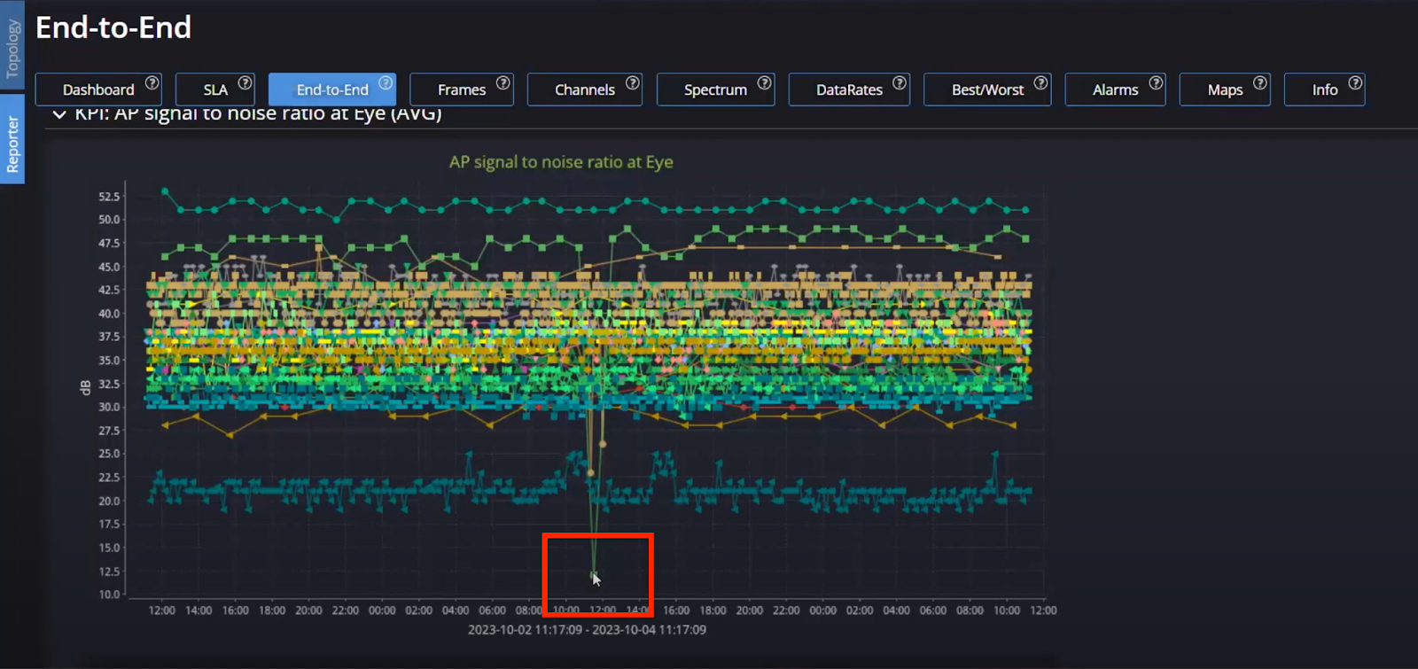Viewport: 1418px width, 669px height.
Task: Click the lowest SNR dip data point
Action: pyautogui.click(x=594, y=575)
